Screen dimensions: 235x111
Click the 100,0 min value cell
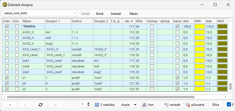(x=188, y=26)
